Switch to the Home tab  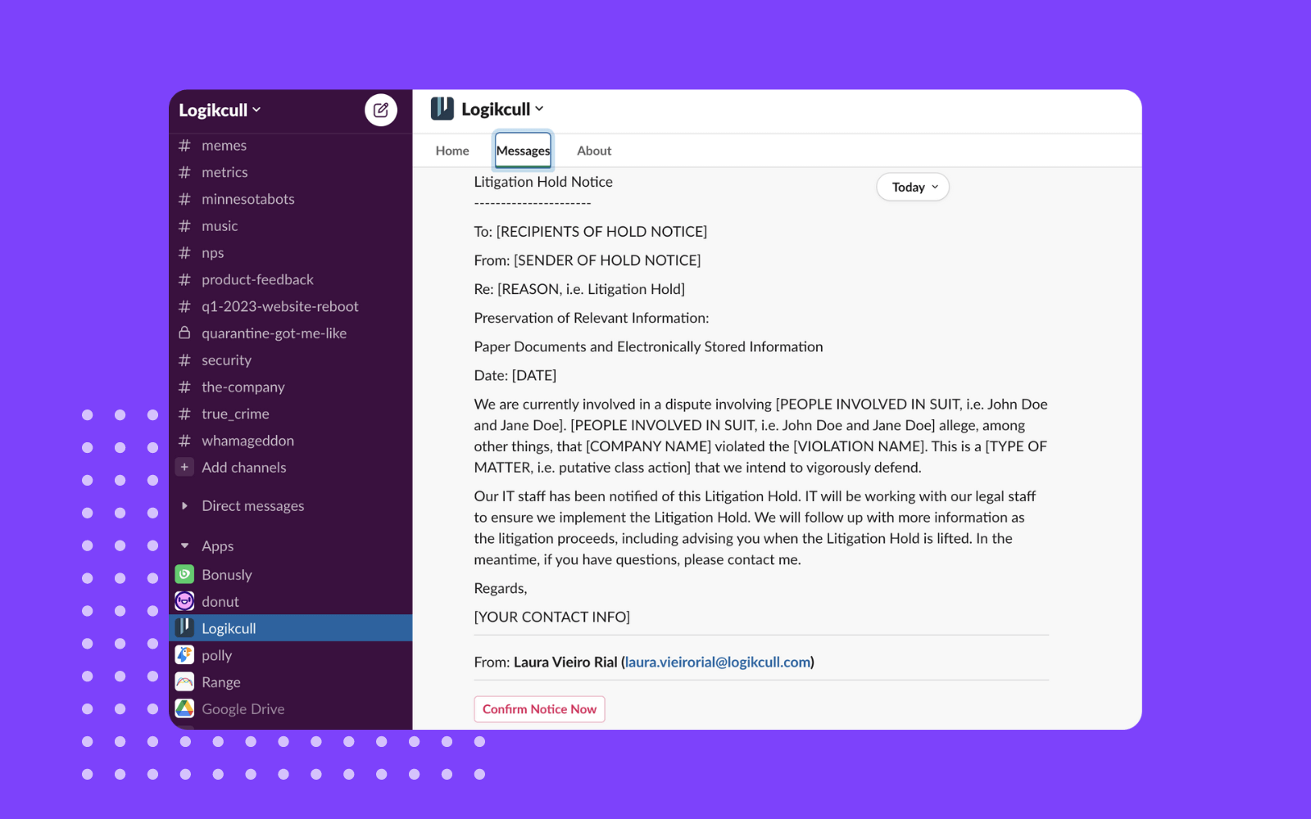[x=451, y=150]
